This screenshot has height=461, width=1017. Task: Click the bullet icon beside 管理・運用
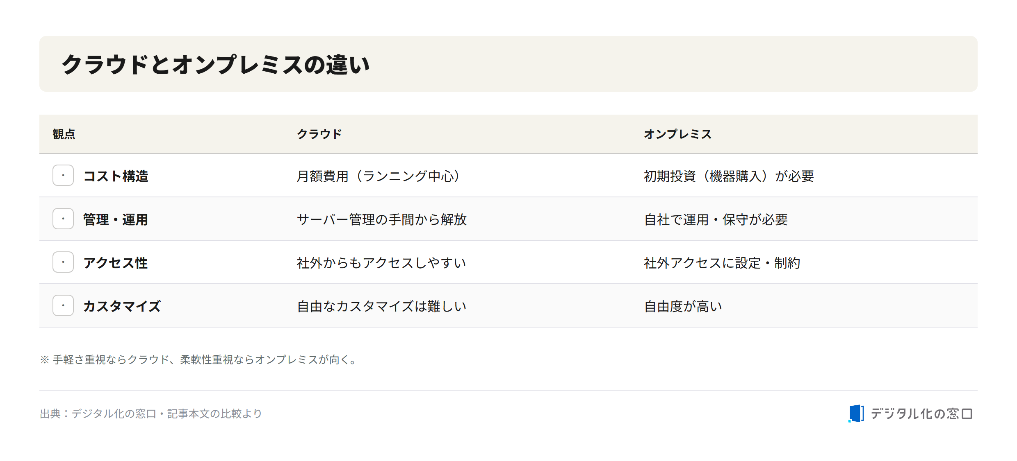click(x=63, y=219)
